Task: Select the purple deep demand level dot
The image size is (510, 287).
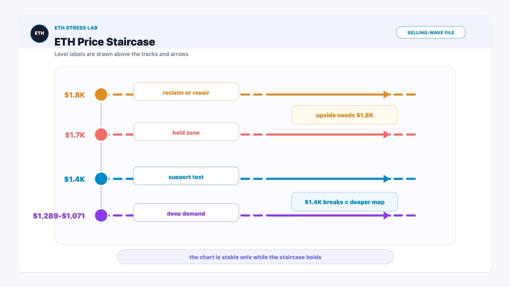Action: [101, 215]
